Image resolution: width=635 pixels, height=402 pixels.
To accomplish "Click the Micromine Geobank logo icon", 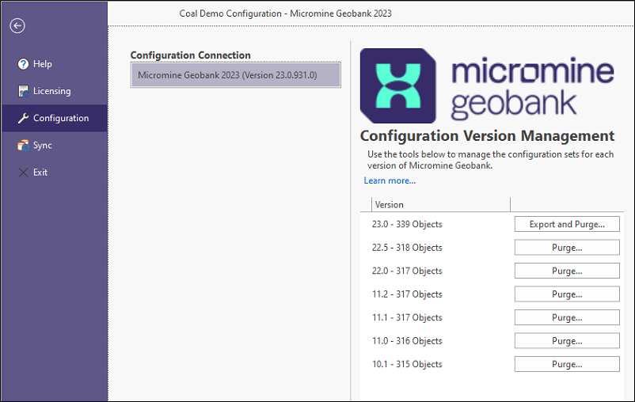I will [398, 85].
